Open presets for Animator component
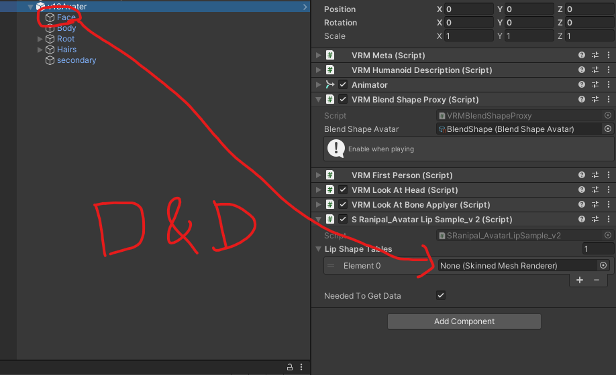This screenshot has width=616, height=375. [595, 84]
